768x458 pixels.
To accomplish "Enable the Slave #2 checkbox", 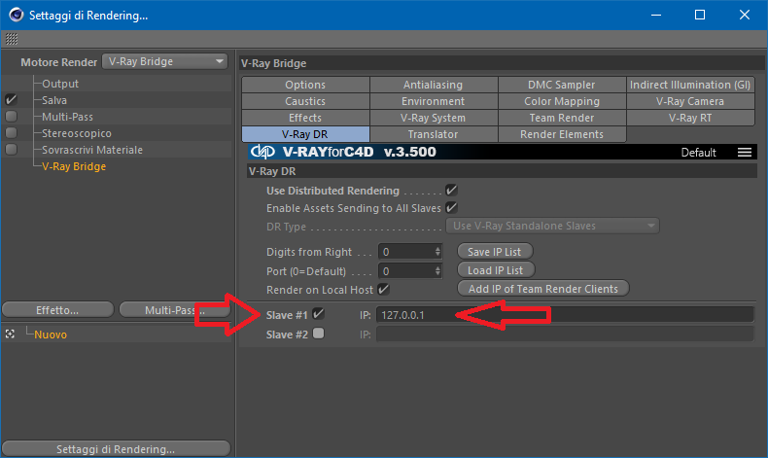I will (x=318, y=334).
